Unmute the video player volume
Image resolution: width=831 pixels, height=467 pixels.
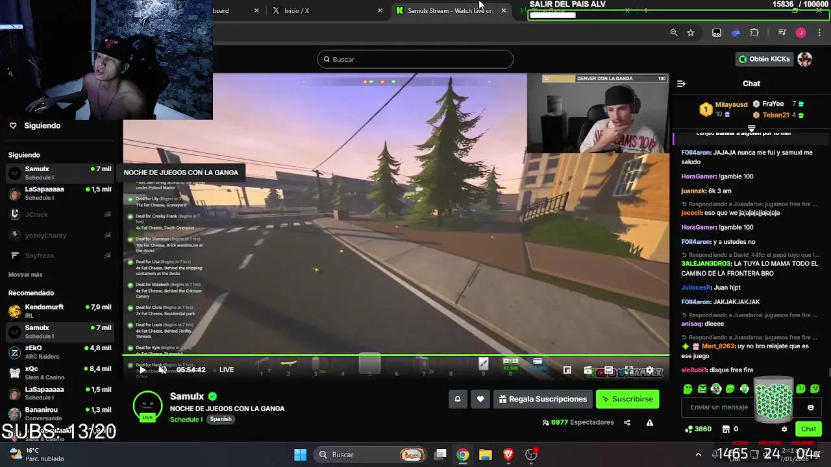(x=162, y=370)
